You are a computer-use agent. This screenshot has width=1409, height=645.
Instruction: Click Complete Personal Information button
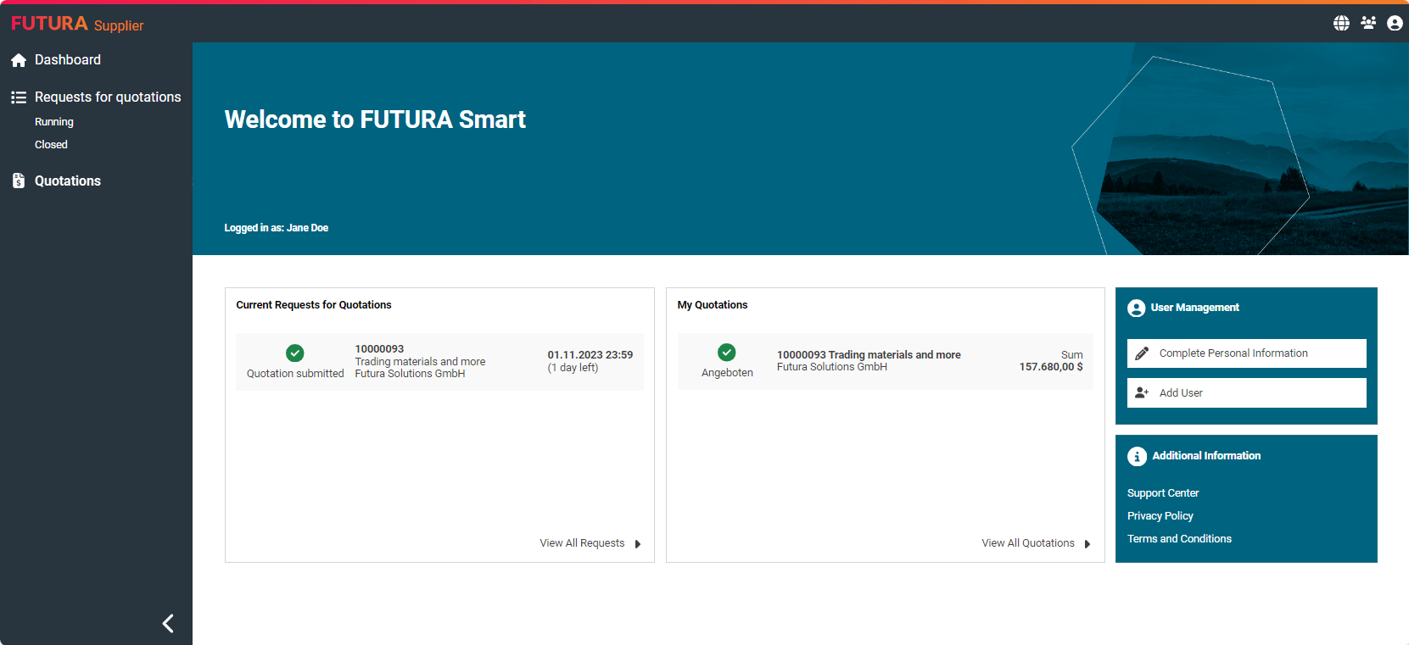[x=1246, y=353]
